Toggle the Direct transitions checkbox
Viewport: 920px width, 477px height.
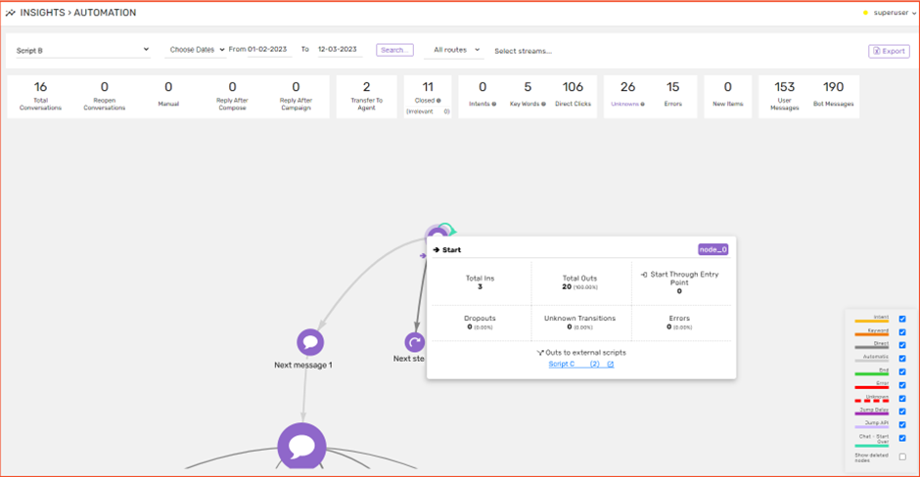[x=902, y=345]
